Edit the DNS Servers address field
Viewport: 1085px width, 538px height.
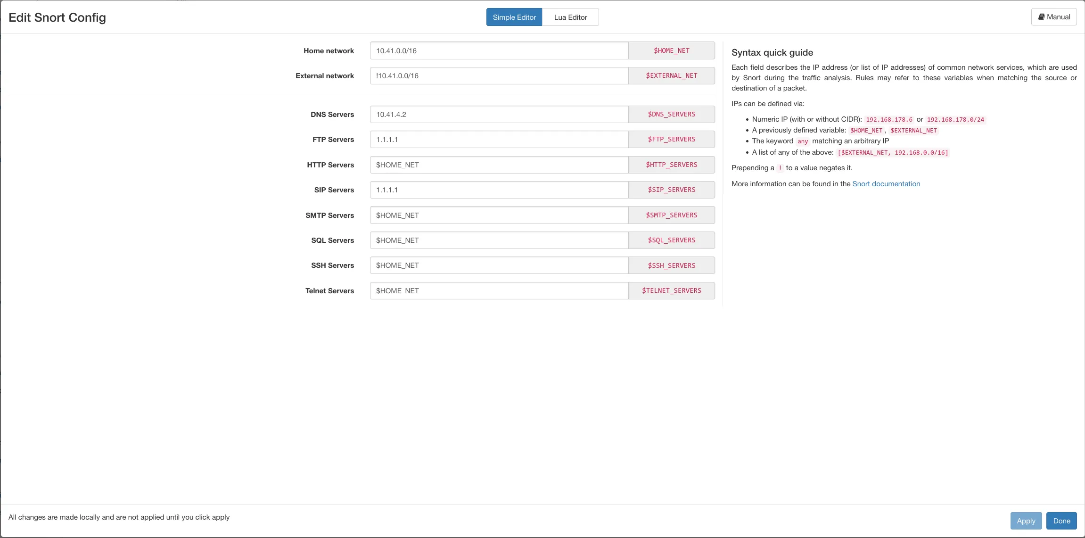click(499, 115)
